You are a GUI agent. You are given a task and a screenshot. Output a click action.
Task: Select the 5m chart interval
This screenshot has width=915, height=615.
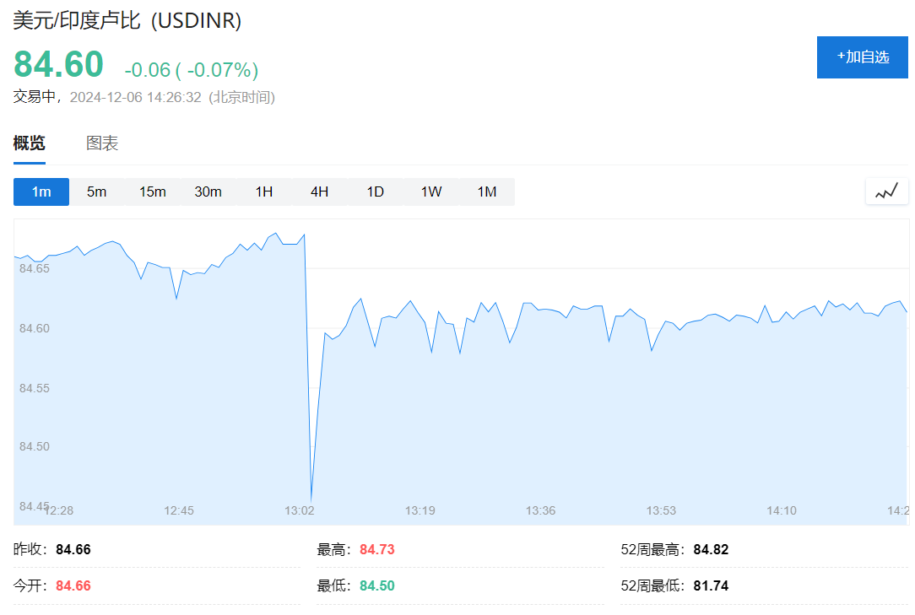tap(97, 192)
